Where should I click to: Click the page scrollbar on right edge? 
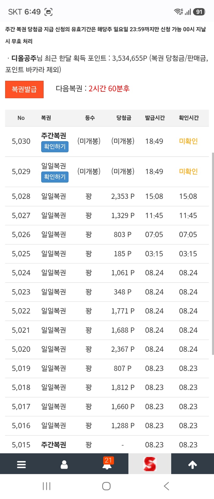click(x=213, y=254)
